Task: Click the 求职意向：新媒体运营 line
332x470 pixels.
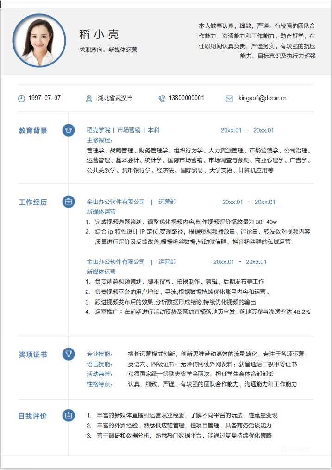Action: pos(108,50)
